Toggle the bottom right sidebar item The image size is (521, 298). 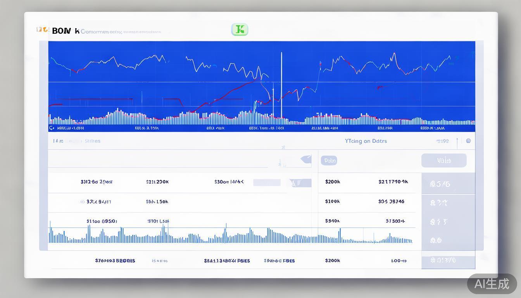[x=443, y=260]
